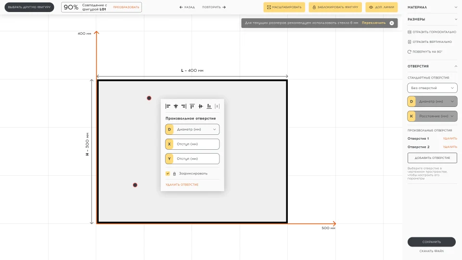Click the Y Отступ input field
The width and height of the screenshot is (462, 260).
[x=192, y=158]
